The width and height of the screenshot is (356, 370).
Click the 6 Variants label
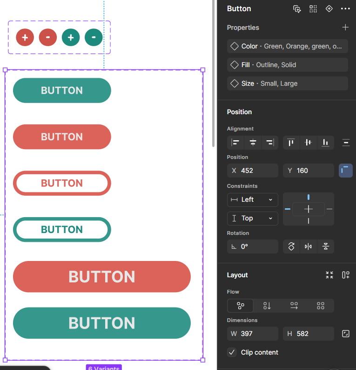point(104,368)
